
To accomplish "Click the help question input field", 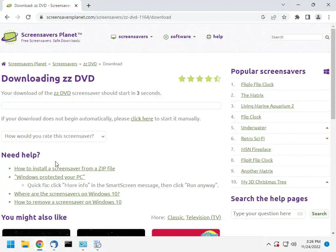I will click(268, 214).
